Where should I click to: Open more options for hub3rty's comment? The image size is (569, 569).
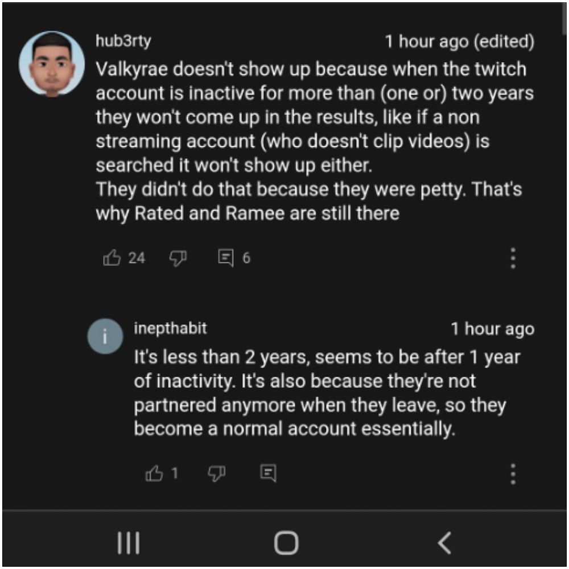[x=513, y=258]
